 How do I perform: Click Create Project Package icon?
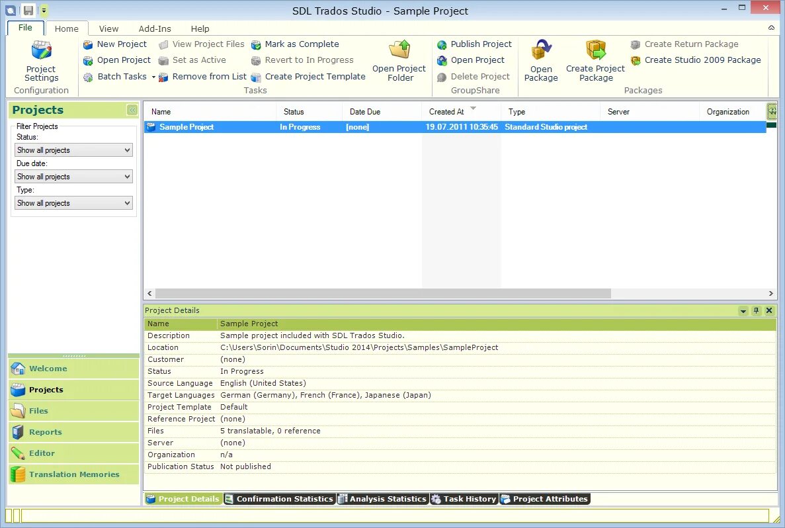tap(596, 50)
